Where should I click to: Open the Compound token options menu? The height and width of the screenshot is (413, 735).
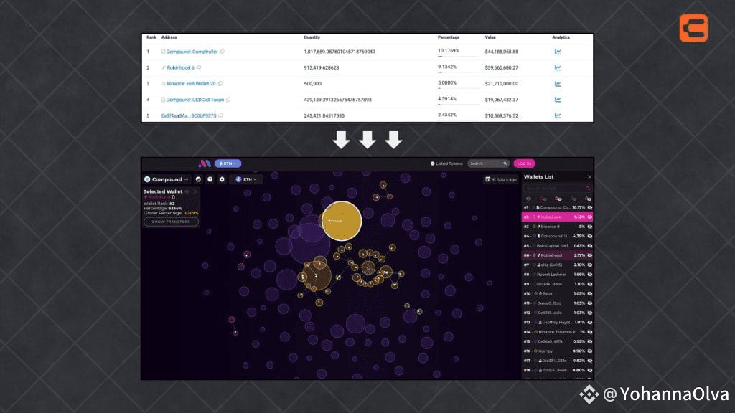click(186, 179)
